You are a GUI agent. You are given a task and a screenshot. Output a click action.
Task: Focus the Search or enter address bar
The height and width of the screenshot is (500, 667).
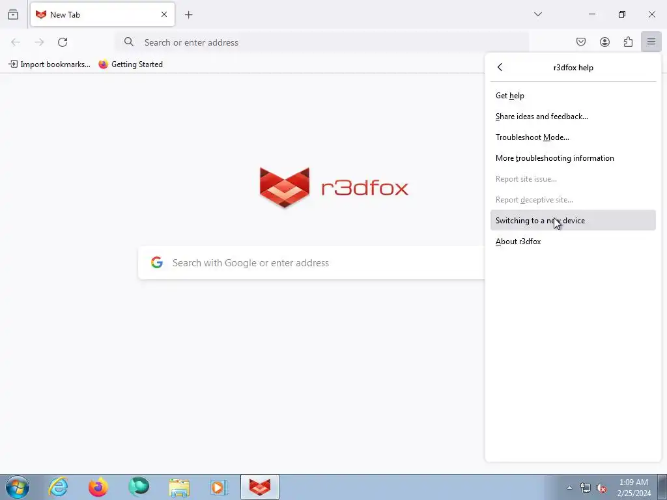[x=322, y=42]
